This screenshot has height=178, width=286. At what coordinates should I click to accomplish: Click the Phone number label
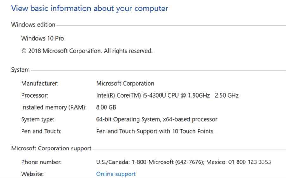coord(41,162)
